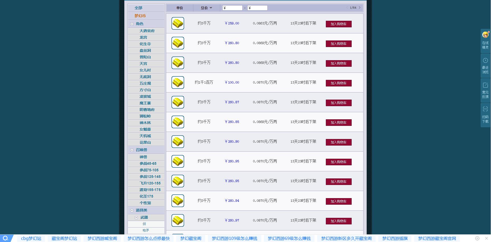Open the 大唐官府 category link
491x242 pixels.
(x=147, y=31)
